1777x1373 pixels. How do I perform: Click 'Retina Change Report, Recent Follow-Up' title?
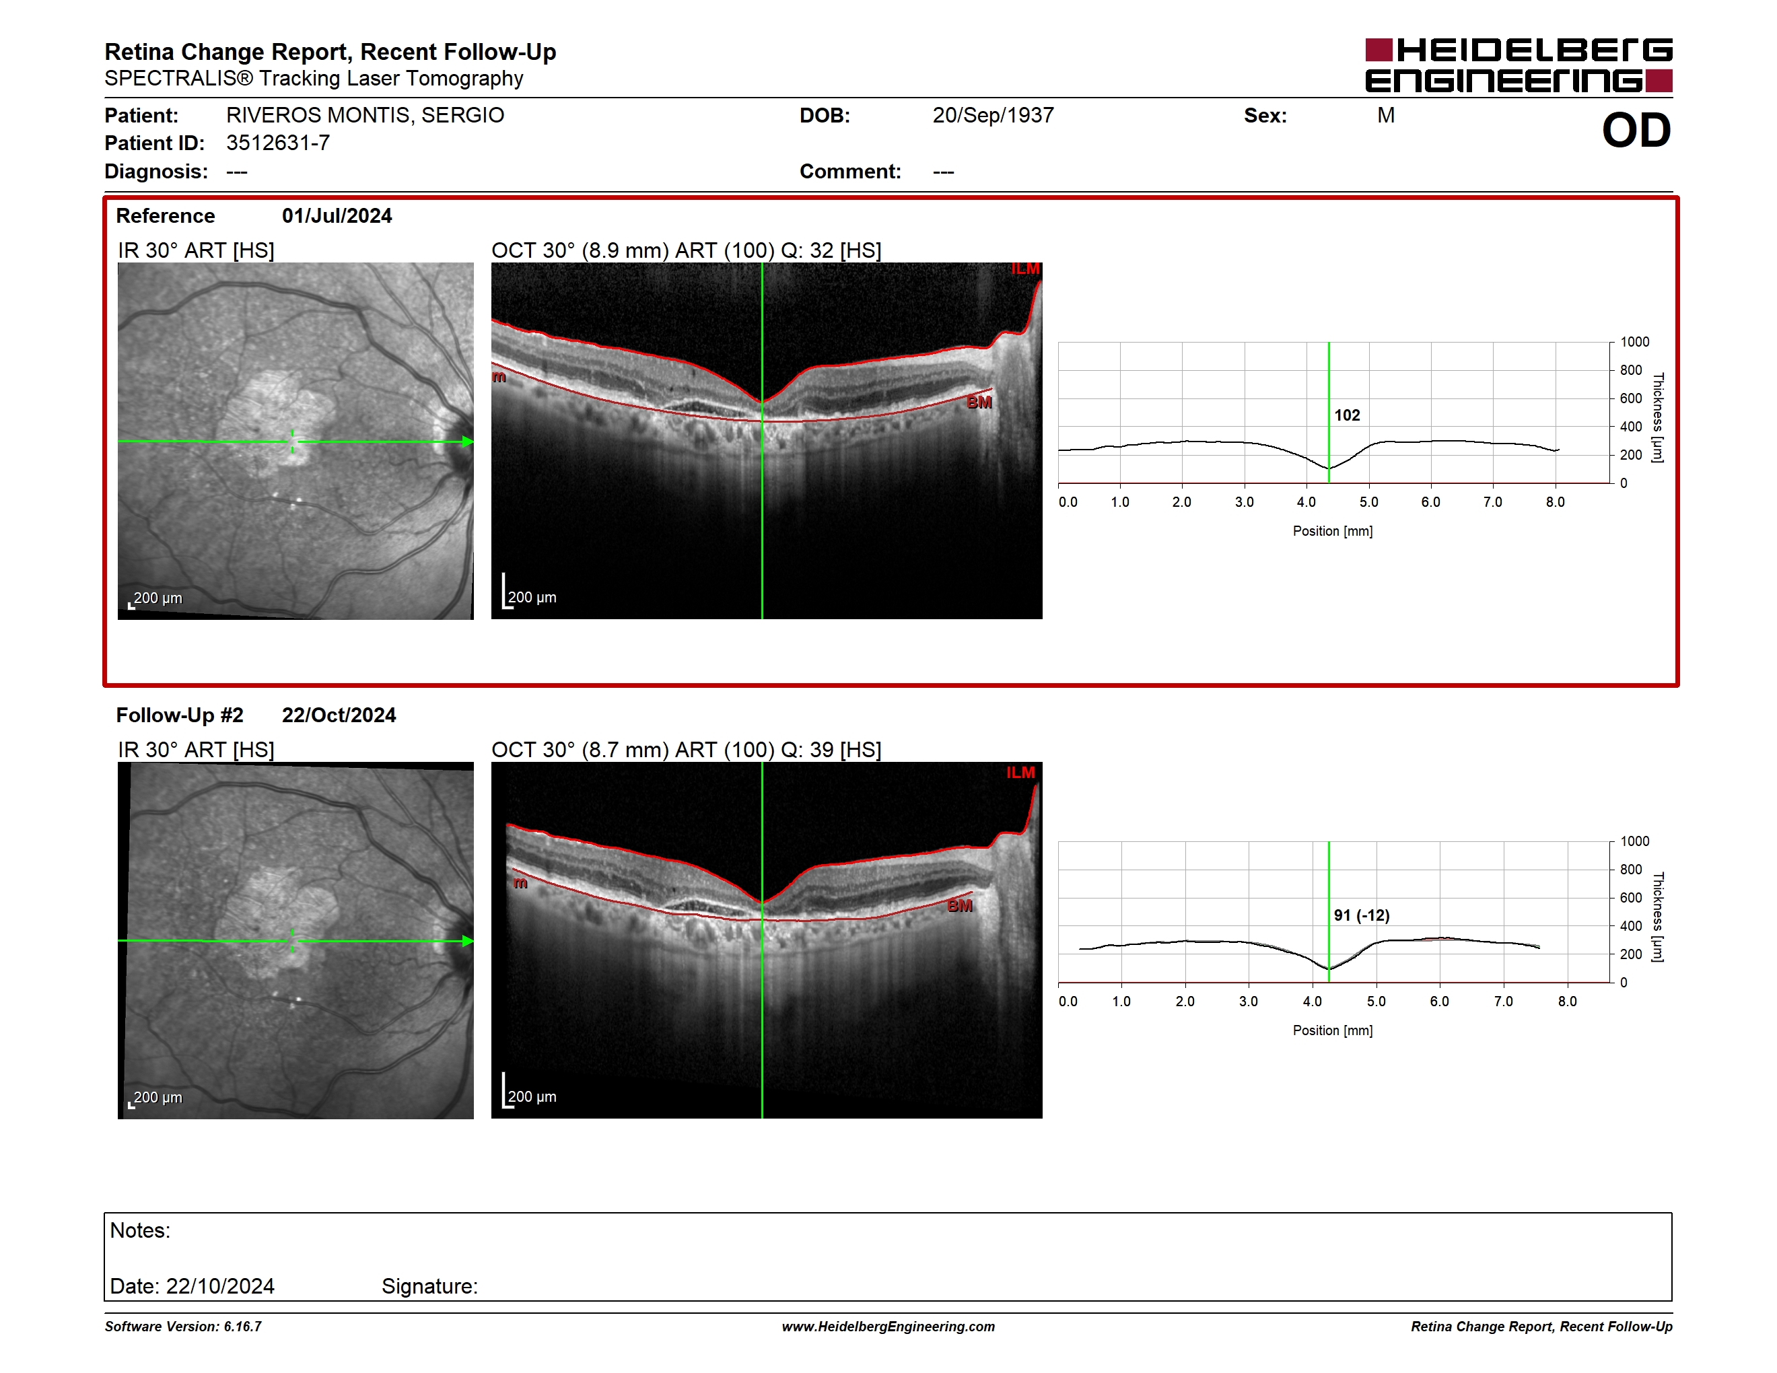tap(330, 52)
